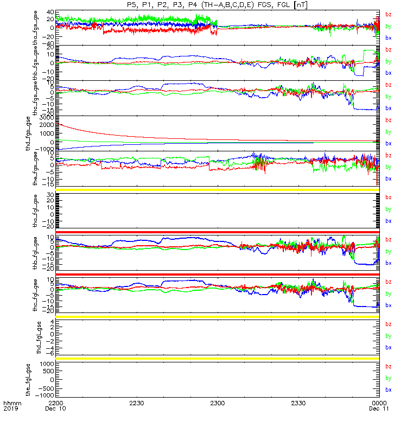This screenshot has width=407, height=434.
Task: Click the green by legend of tha_fgs_gse panel
Action: point(389,26)
